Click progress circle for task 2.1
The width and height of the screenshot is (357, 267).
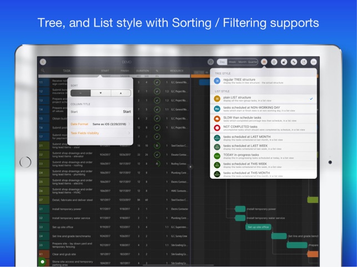point(157,146)
